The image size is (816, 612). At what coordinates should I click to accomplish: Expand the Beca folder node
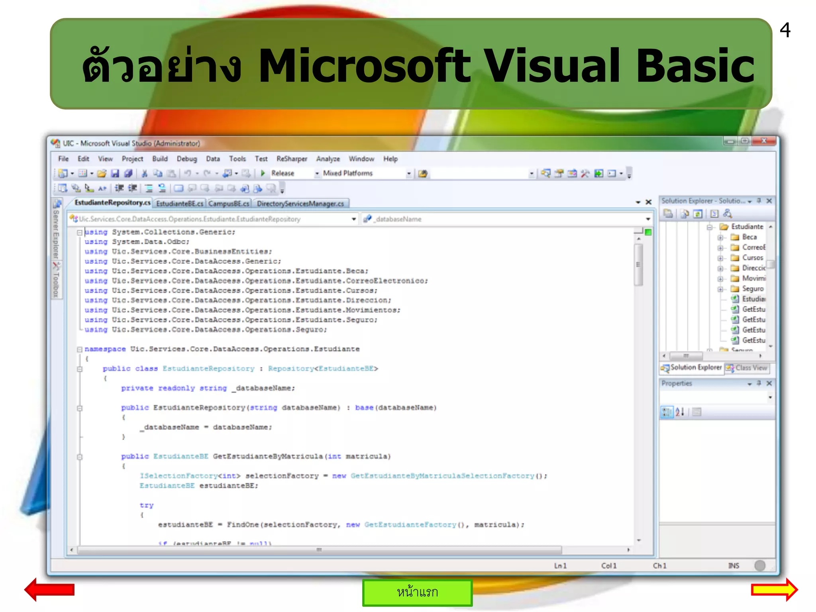click(x=720, y=237)
